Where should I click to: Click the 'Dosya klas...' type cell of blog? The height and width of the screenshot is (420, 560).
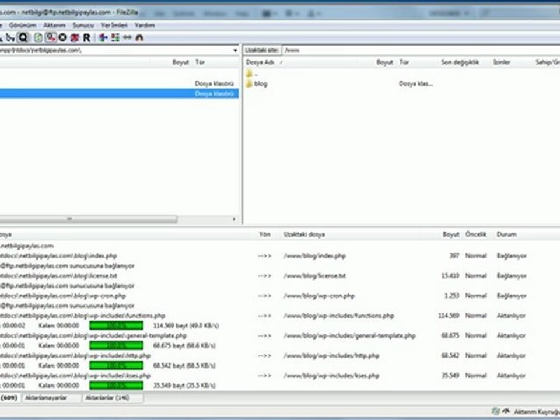click(x=416, y=83)
